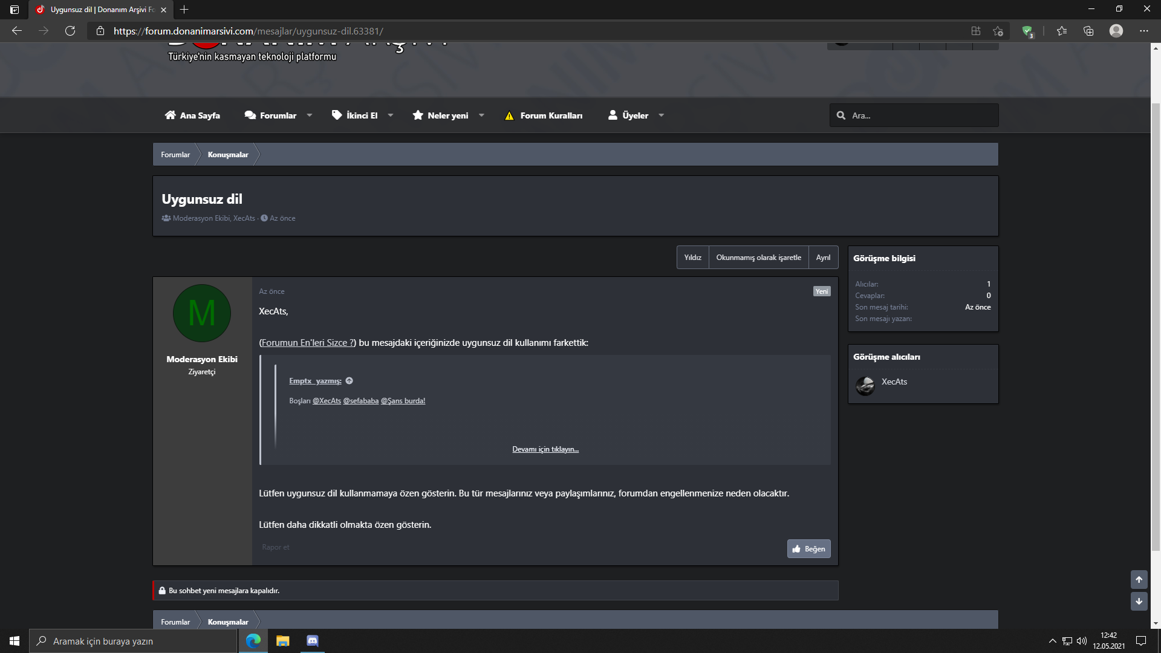This screenshot has width=1161, height=653.
Task: Close the Uygunsuz dil browser tab
Action: (x=163, y=10)
